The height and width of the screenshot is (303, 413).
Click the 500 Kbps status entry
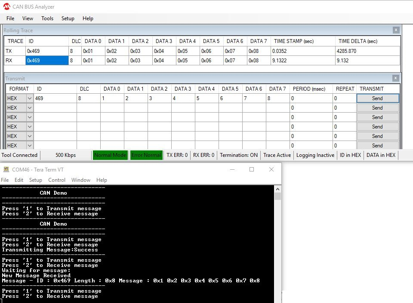pos(65,155)
